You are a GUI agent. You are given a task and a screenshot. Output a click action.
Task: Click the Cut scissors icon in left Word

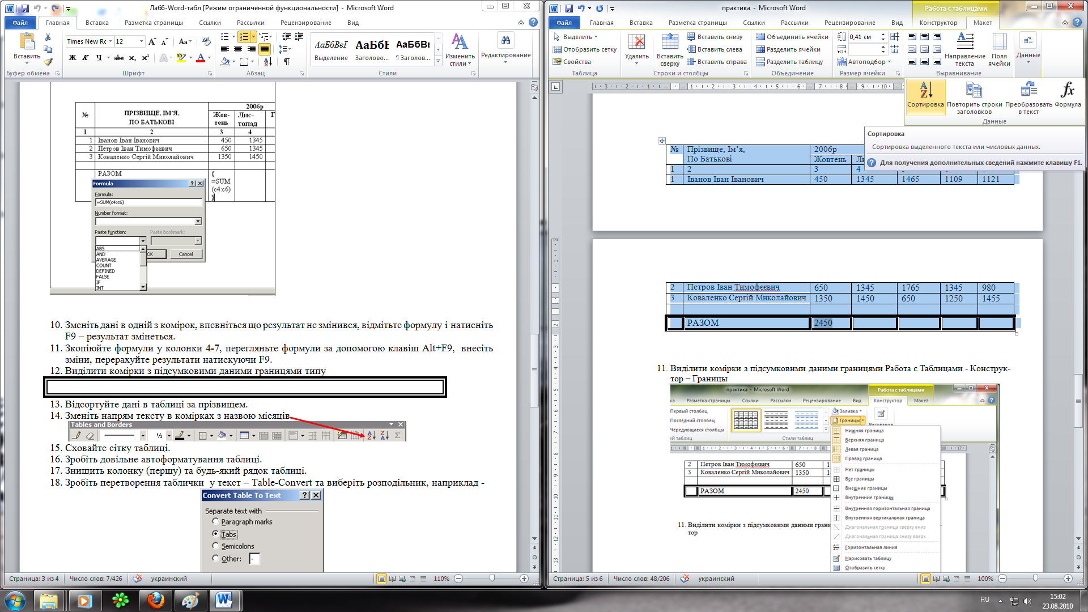coord(48,37)
